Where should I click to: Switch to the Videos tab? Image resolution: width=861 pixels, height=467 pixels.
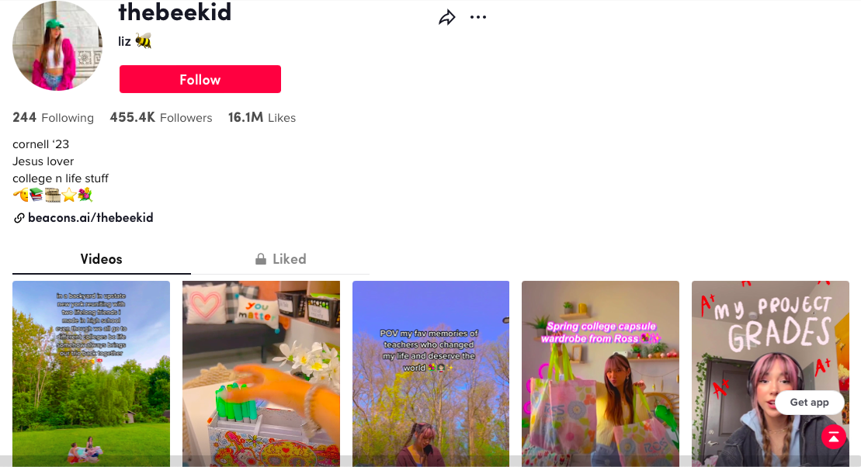tap(102, 259)
